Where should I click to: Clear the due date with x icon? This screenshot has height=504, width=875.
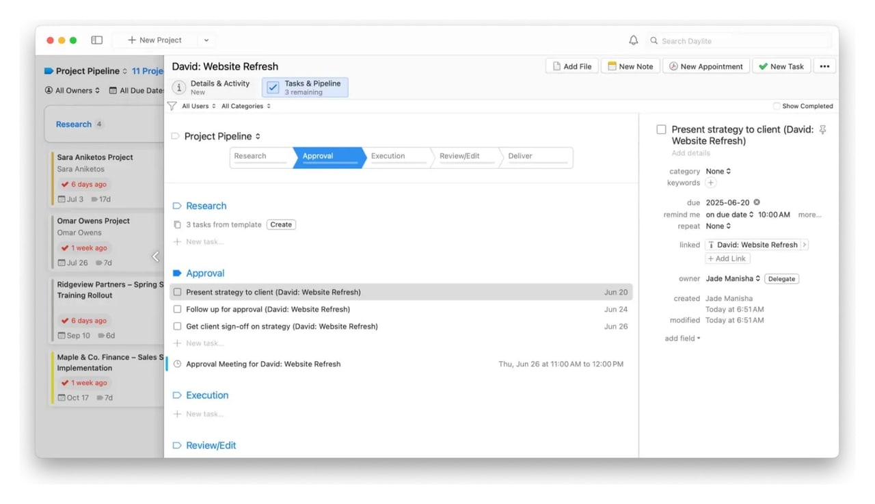pyautogui.click(x=757, y=202)
